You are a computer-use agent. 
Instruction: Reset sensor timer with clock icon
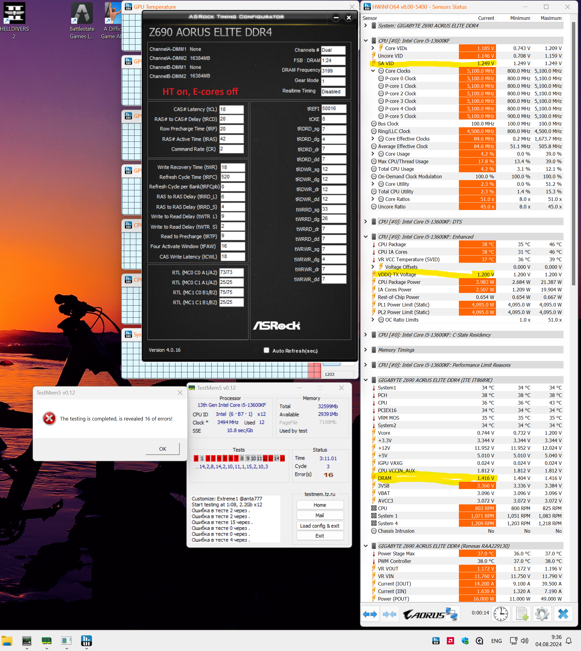500,614
